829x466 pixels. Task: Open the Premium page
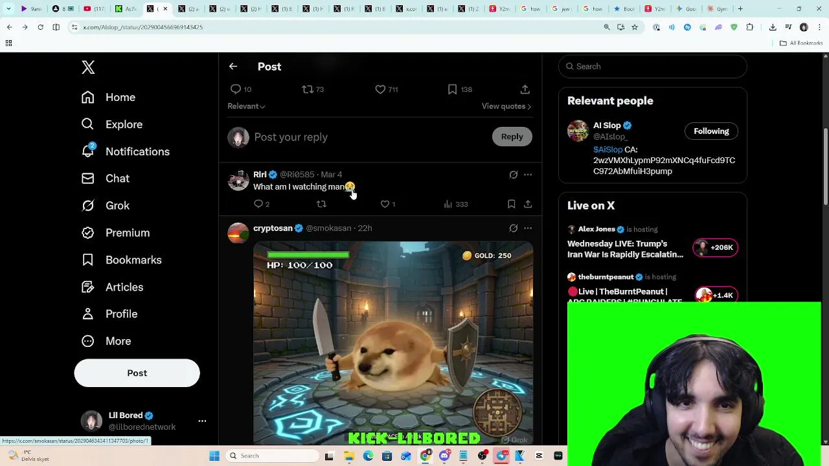[115, 233]
